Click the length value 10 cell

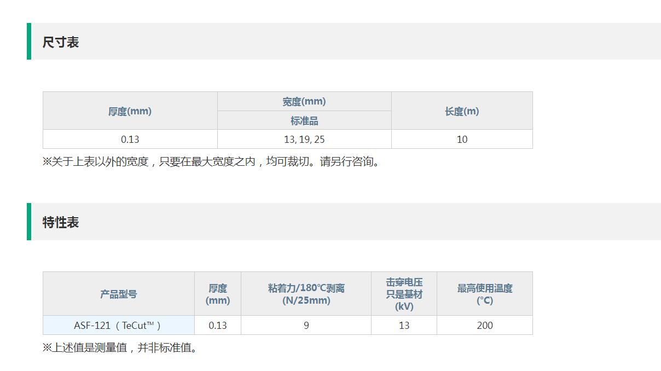(x=462, y=139)
